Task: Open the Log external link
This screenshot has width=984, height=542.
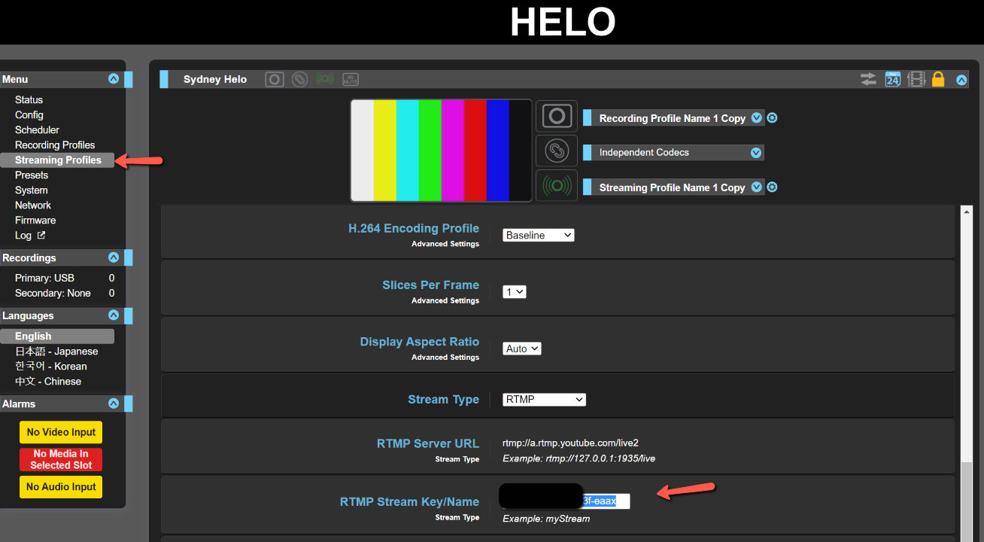Action: point(30,235)
